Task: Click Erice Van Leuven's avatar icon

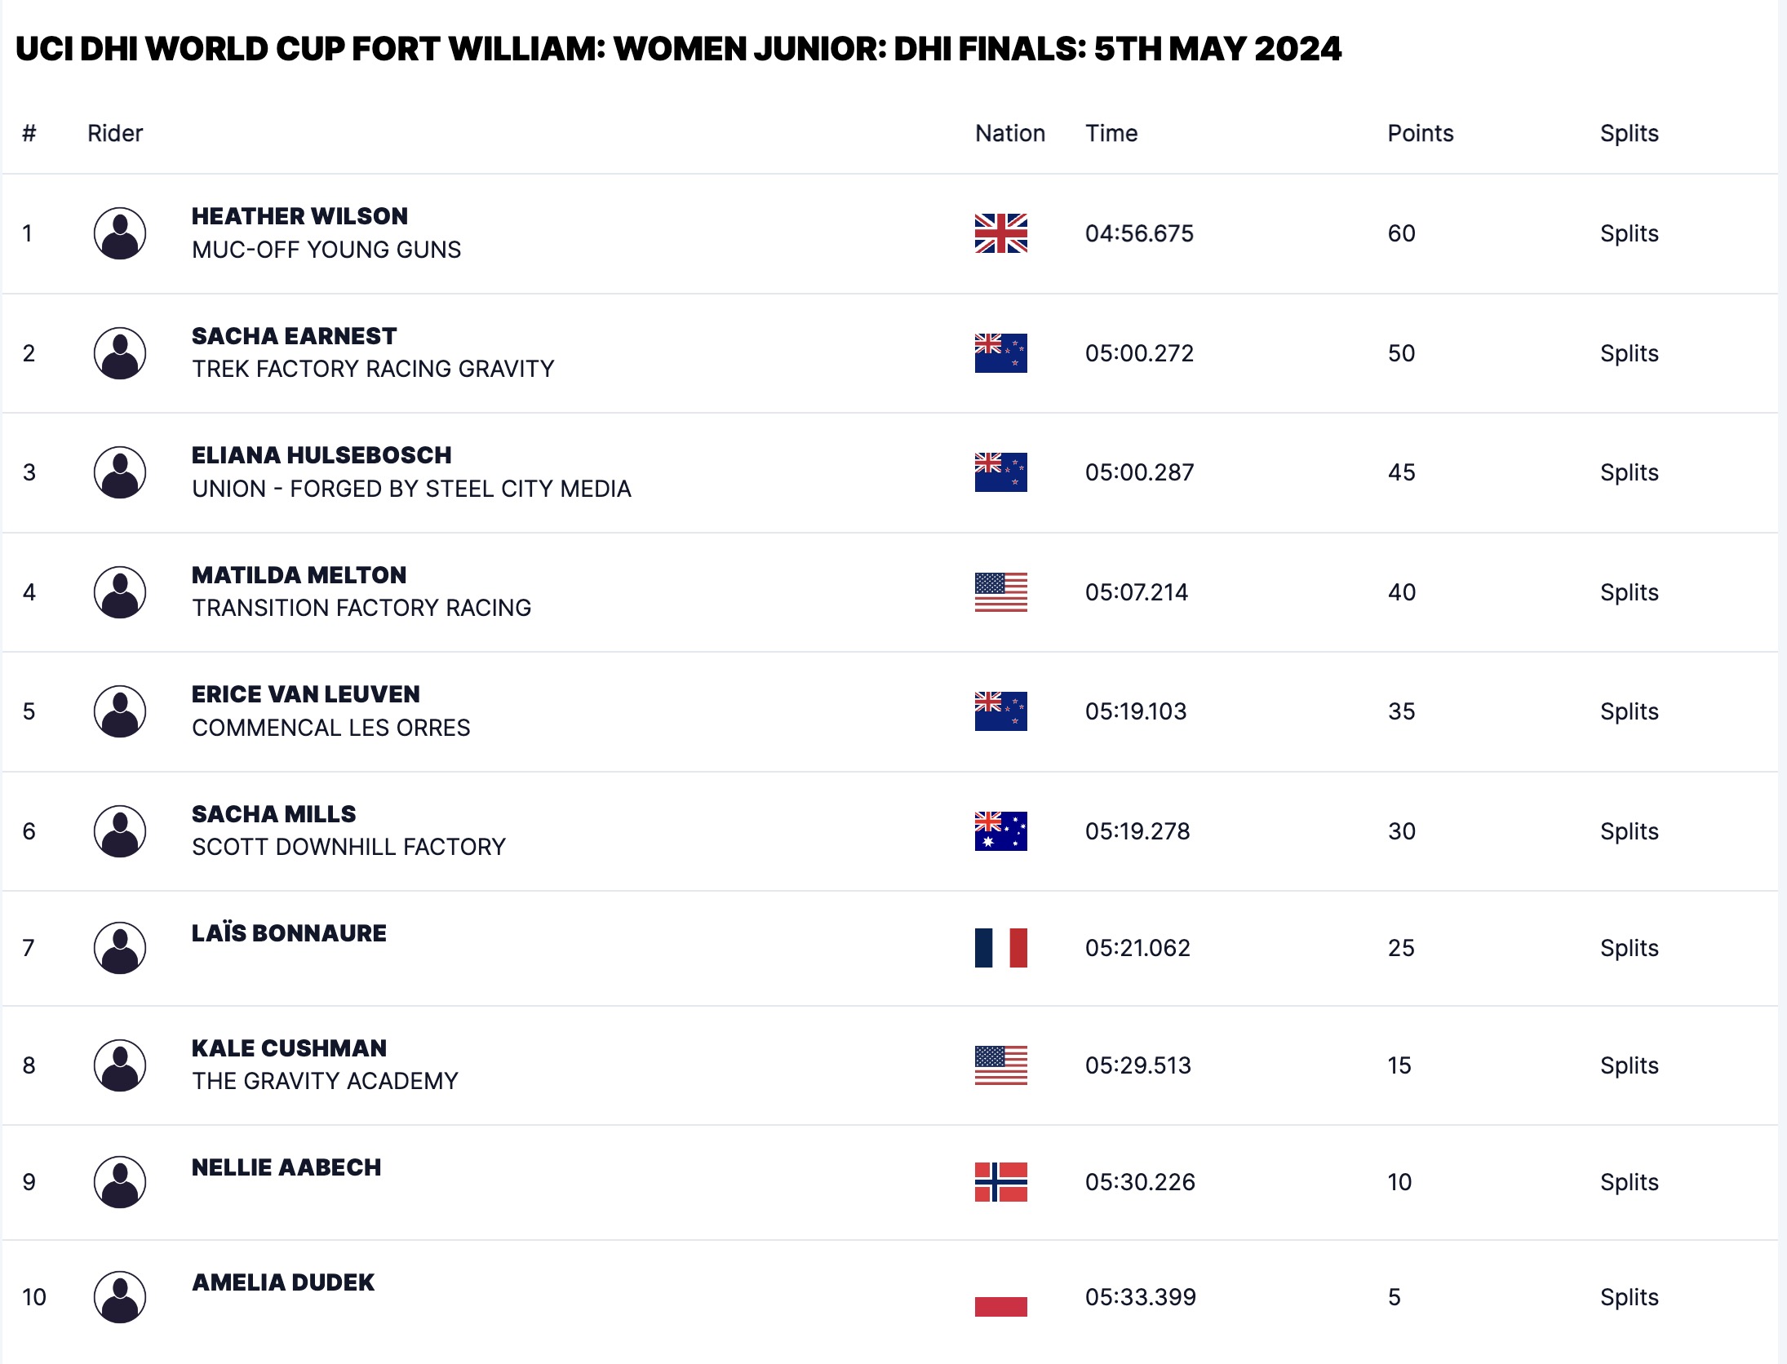Action: pos(120,711)
